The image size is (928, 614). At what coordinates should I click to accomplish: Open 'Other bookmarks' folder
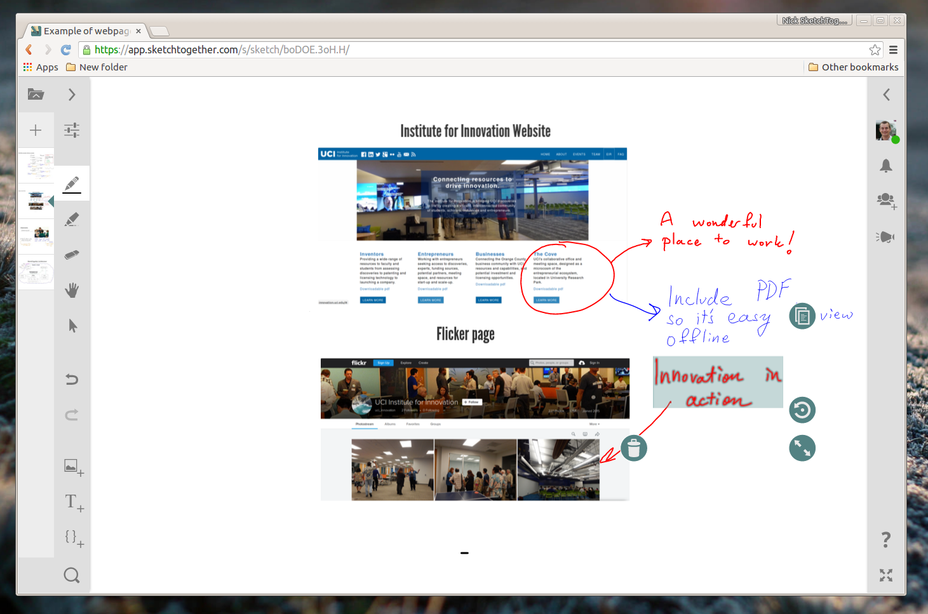[853, 67]
